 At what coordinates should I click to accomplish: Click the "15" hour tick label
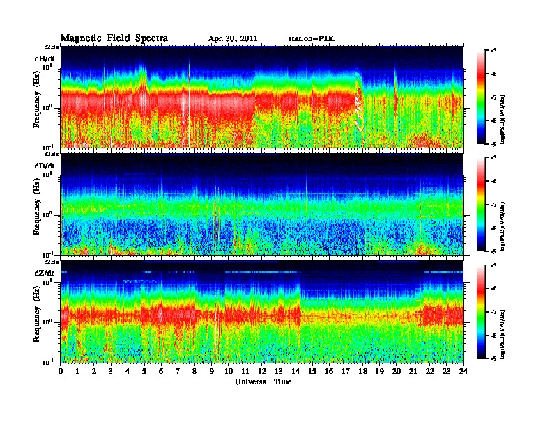tap(312, 372)
